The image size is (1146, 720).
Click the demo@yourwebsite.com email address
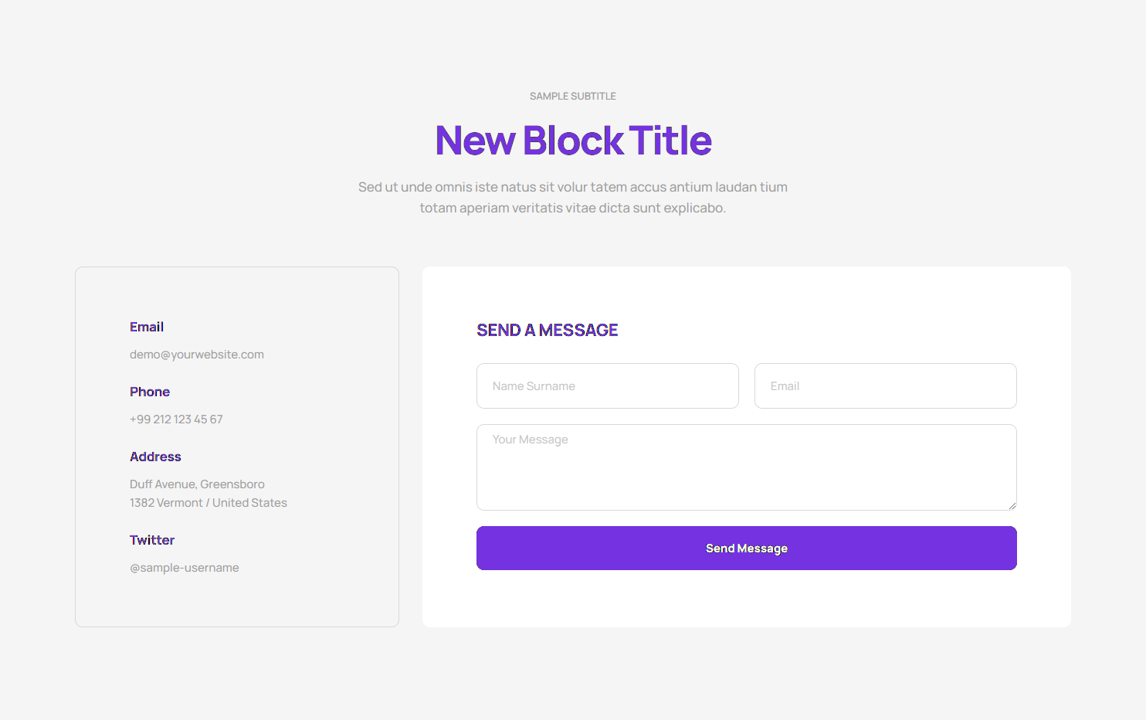(197, 355)
